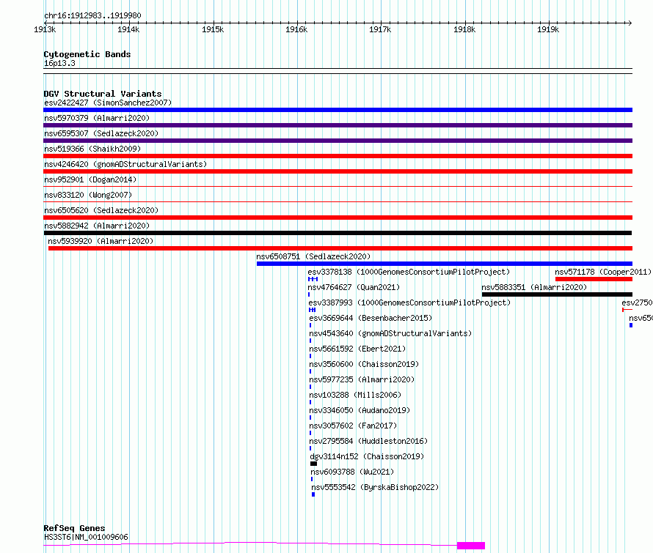This screenshot has width=653, height=553.
Task: Click the esv2750 label cut off at right
Action: (x=637, y=303)
